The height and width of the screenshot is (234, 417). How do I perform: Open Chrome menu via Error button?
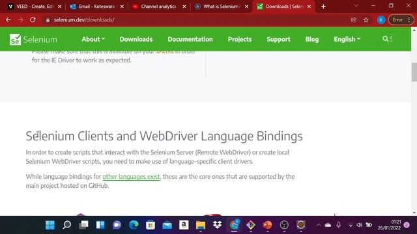[401, 20]
